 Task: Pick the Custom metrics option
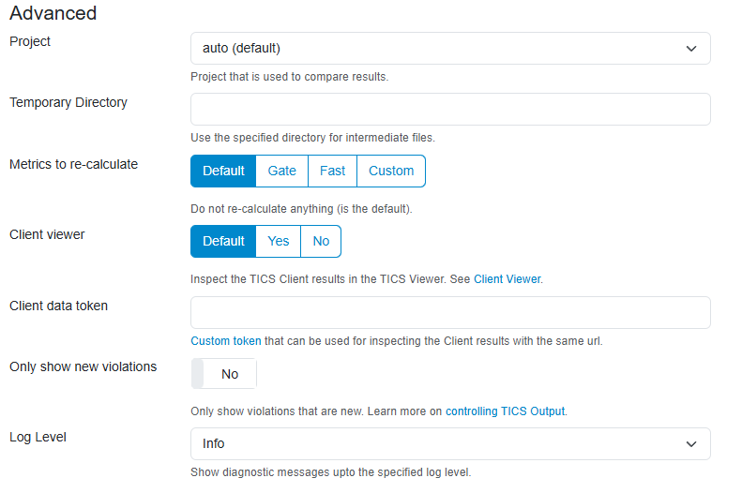pyautogui.click(x=391, y=171)
